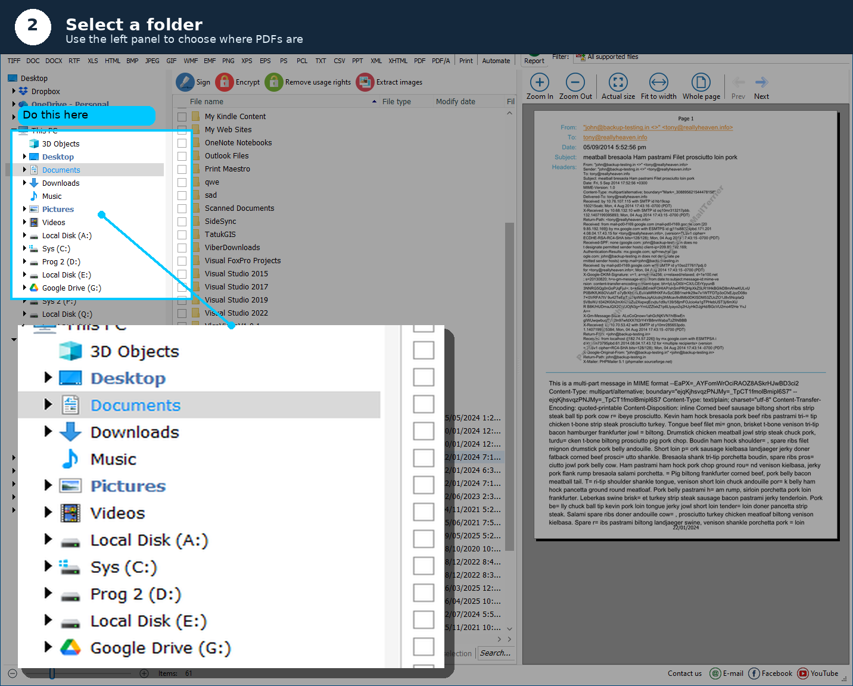The image size is (853, 686).
Task: Select the Scanned Documents checkbox
Action: [x=182, y=208]
